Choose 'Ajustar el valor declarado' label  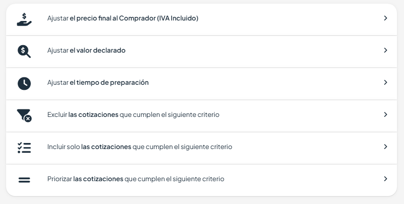[x=86, y=50]
